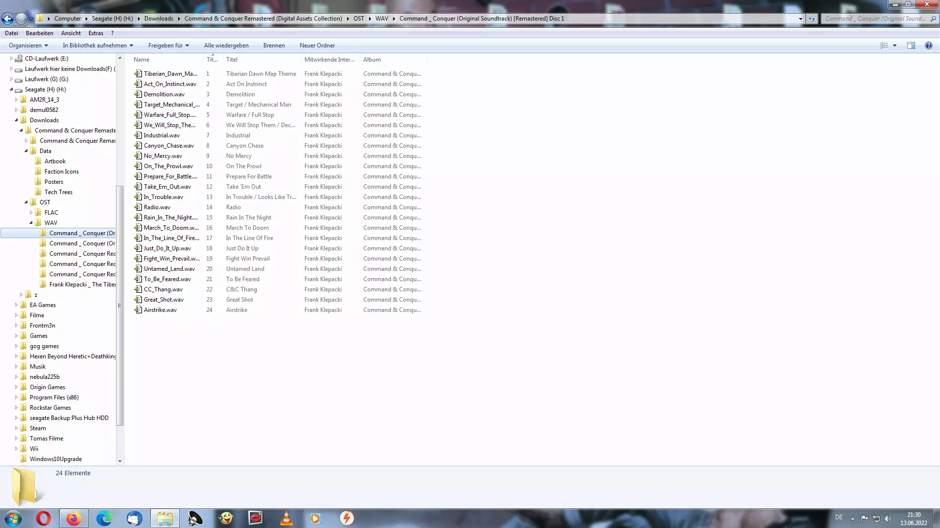
Task: Open In Bibliothek aufnehmen dropdown
Action: [x=98, y=45]
